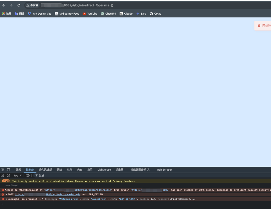Switch to the 网络 (Network) tab
This screenshot has width=271, height=209.
[60, 170]
